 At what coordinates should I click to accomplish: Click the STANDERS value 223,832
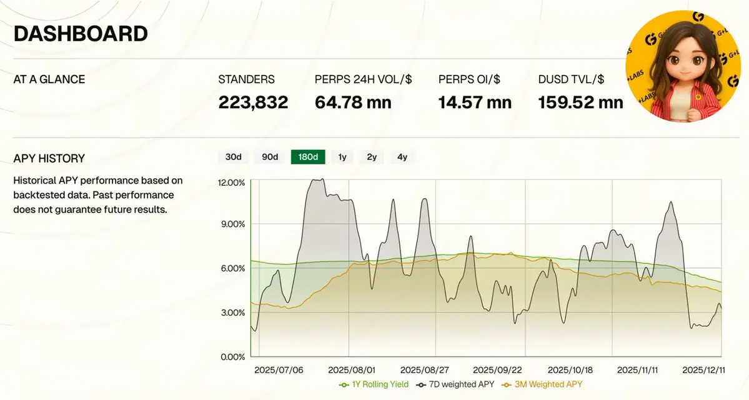[253, 102]
